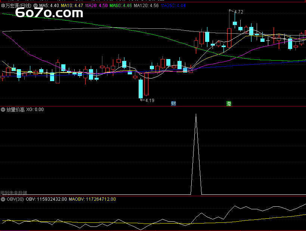306x231 pixels.
Task: Click the XG: 0.00 value
Action: pos(35,110)
